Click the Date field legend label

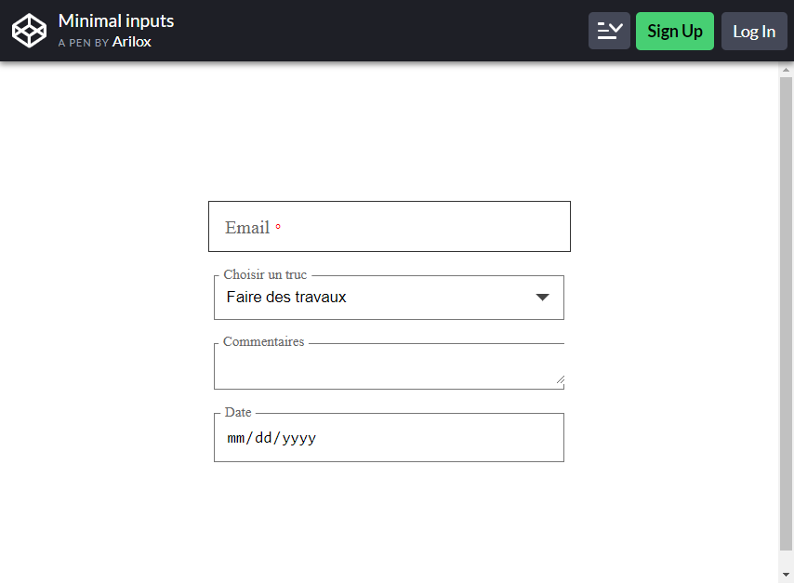click(238, 412)
